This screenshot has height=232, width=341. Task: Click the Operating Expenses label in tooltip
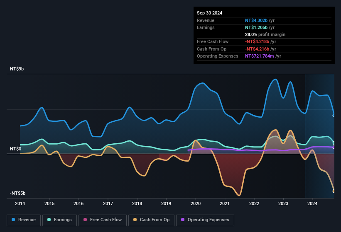218,56
